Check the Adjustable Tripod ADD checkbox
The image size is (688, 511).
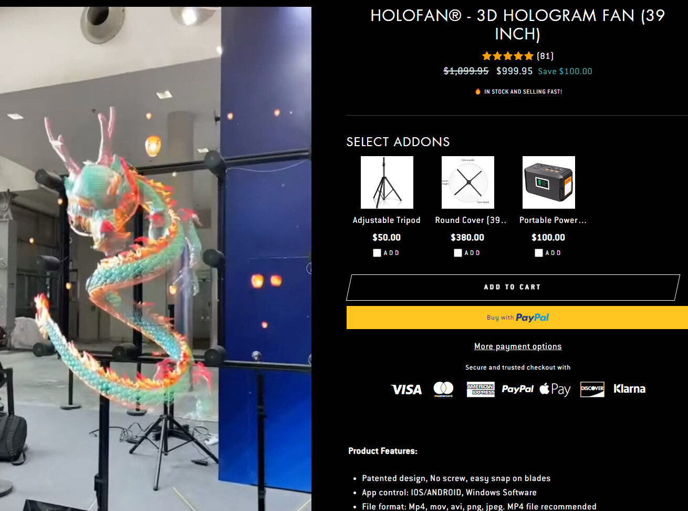[377, 253]
